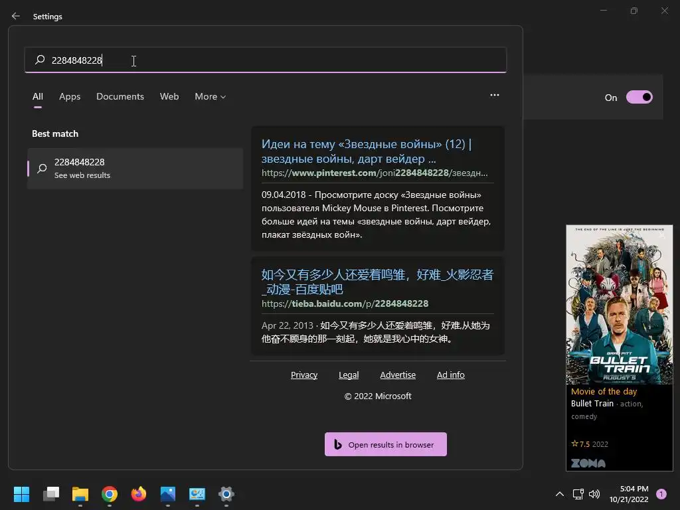Click the Movie of the day heading

pyautogui.click(x=604, y=391)
